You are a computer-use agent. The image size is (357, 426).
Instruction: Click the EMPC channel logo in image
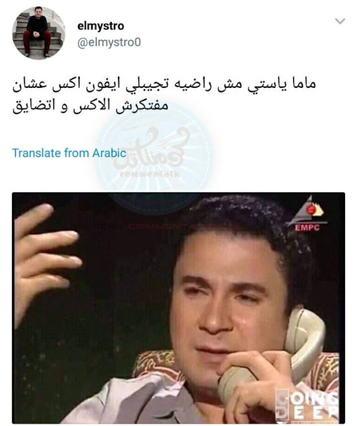click(308, 215)
